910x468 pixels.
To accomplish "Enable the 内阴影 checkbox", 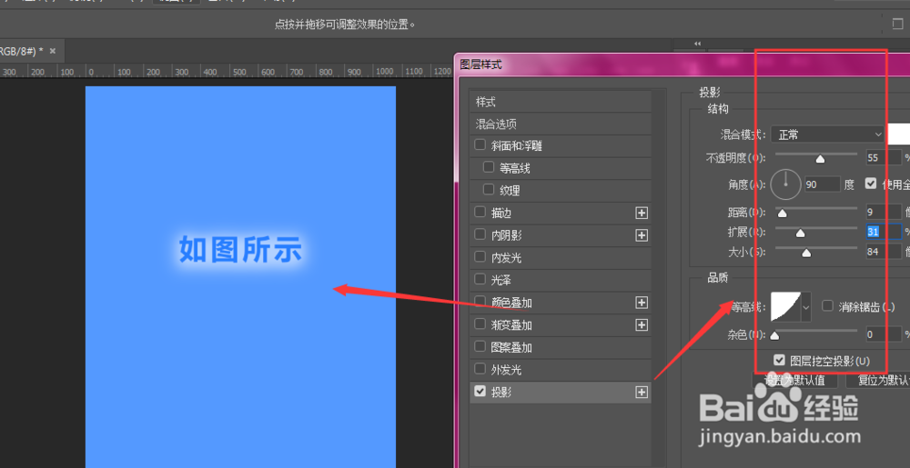I will [480, 234].
